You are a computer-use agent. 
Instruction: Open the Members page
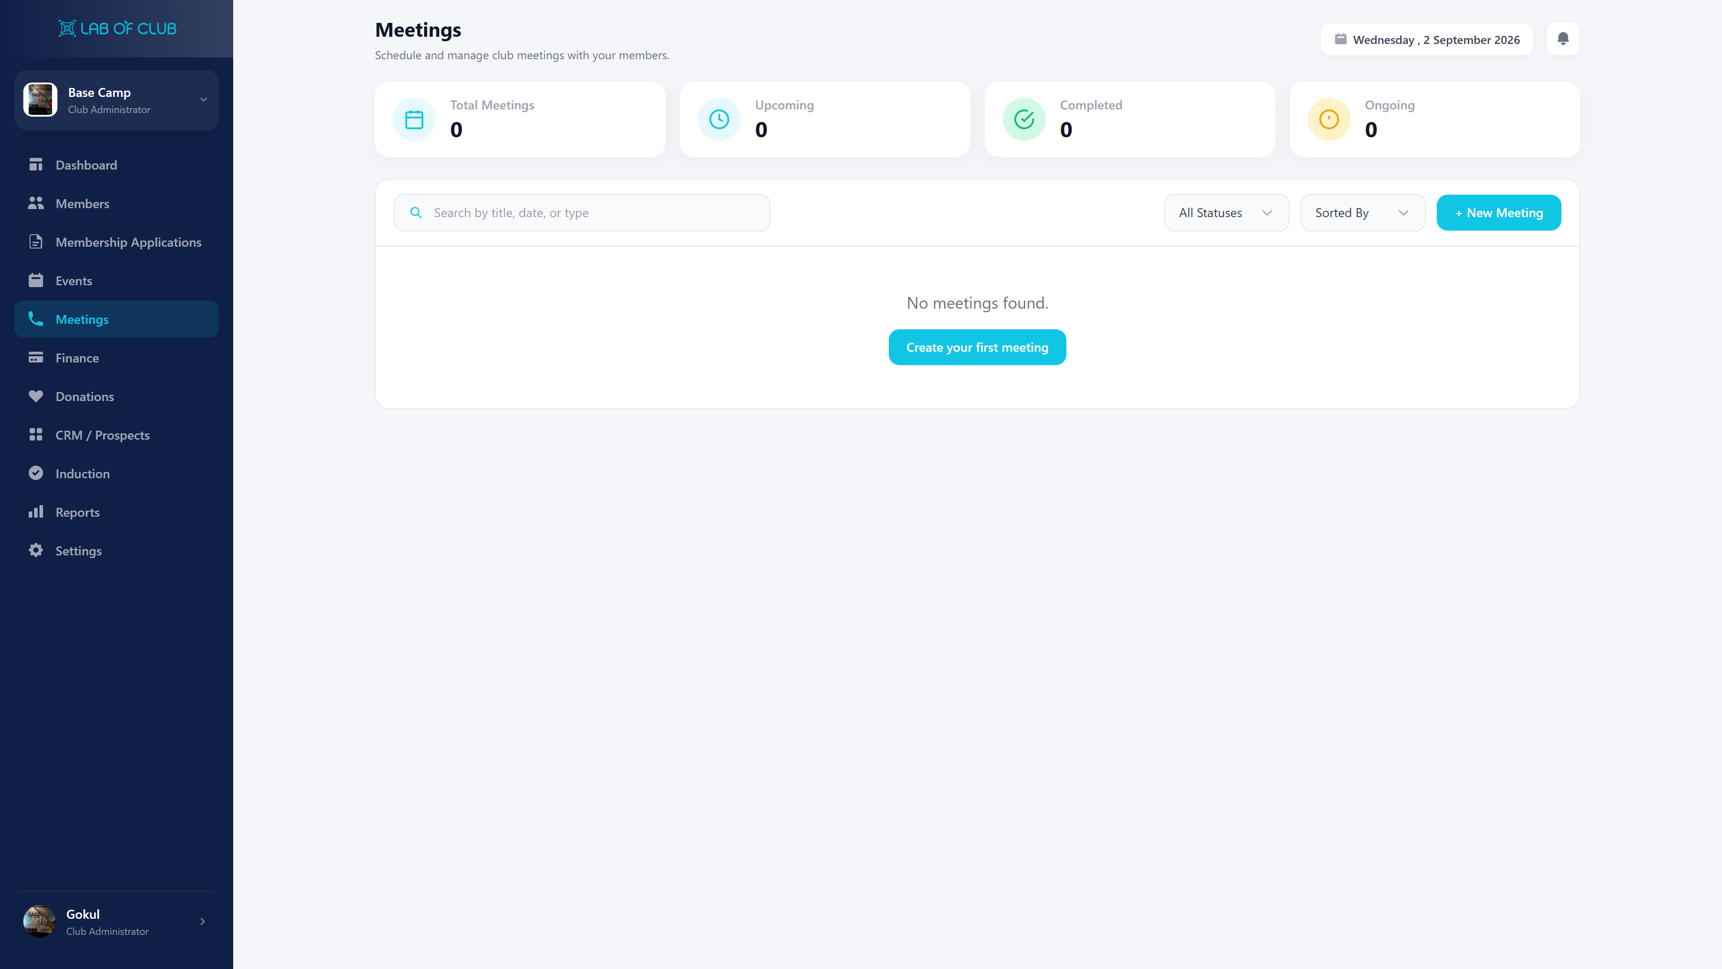click(x=116, y=203)
